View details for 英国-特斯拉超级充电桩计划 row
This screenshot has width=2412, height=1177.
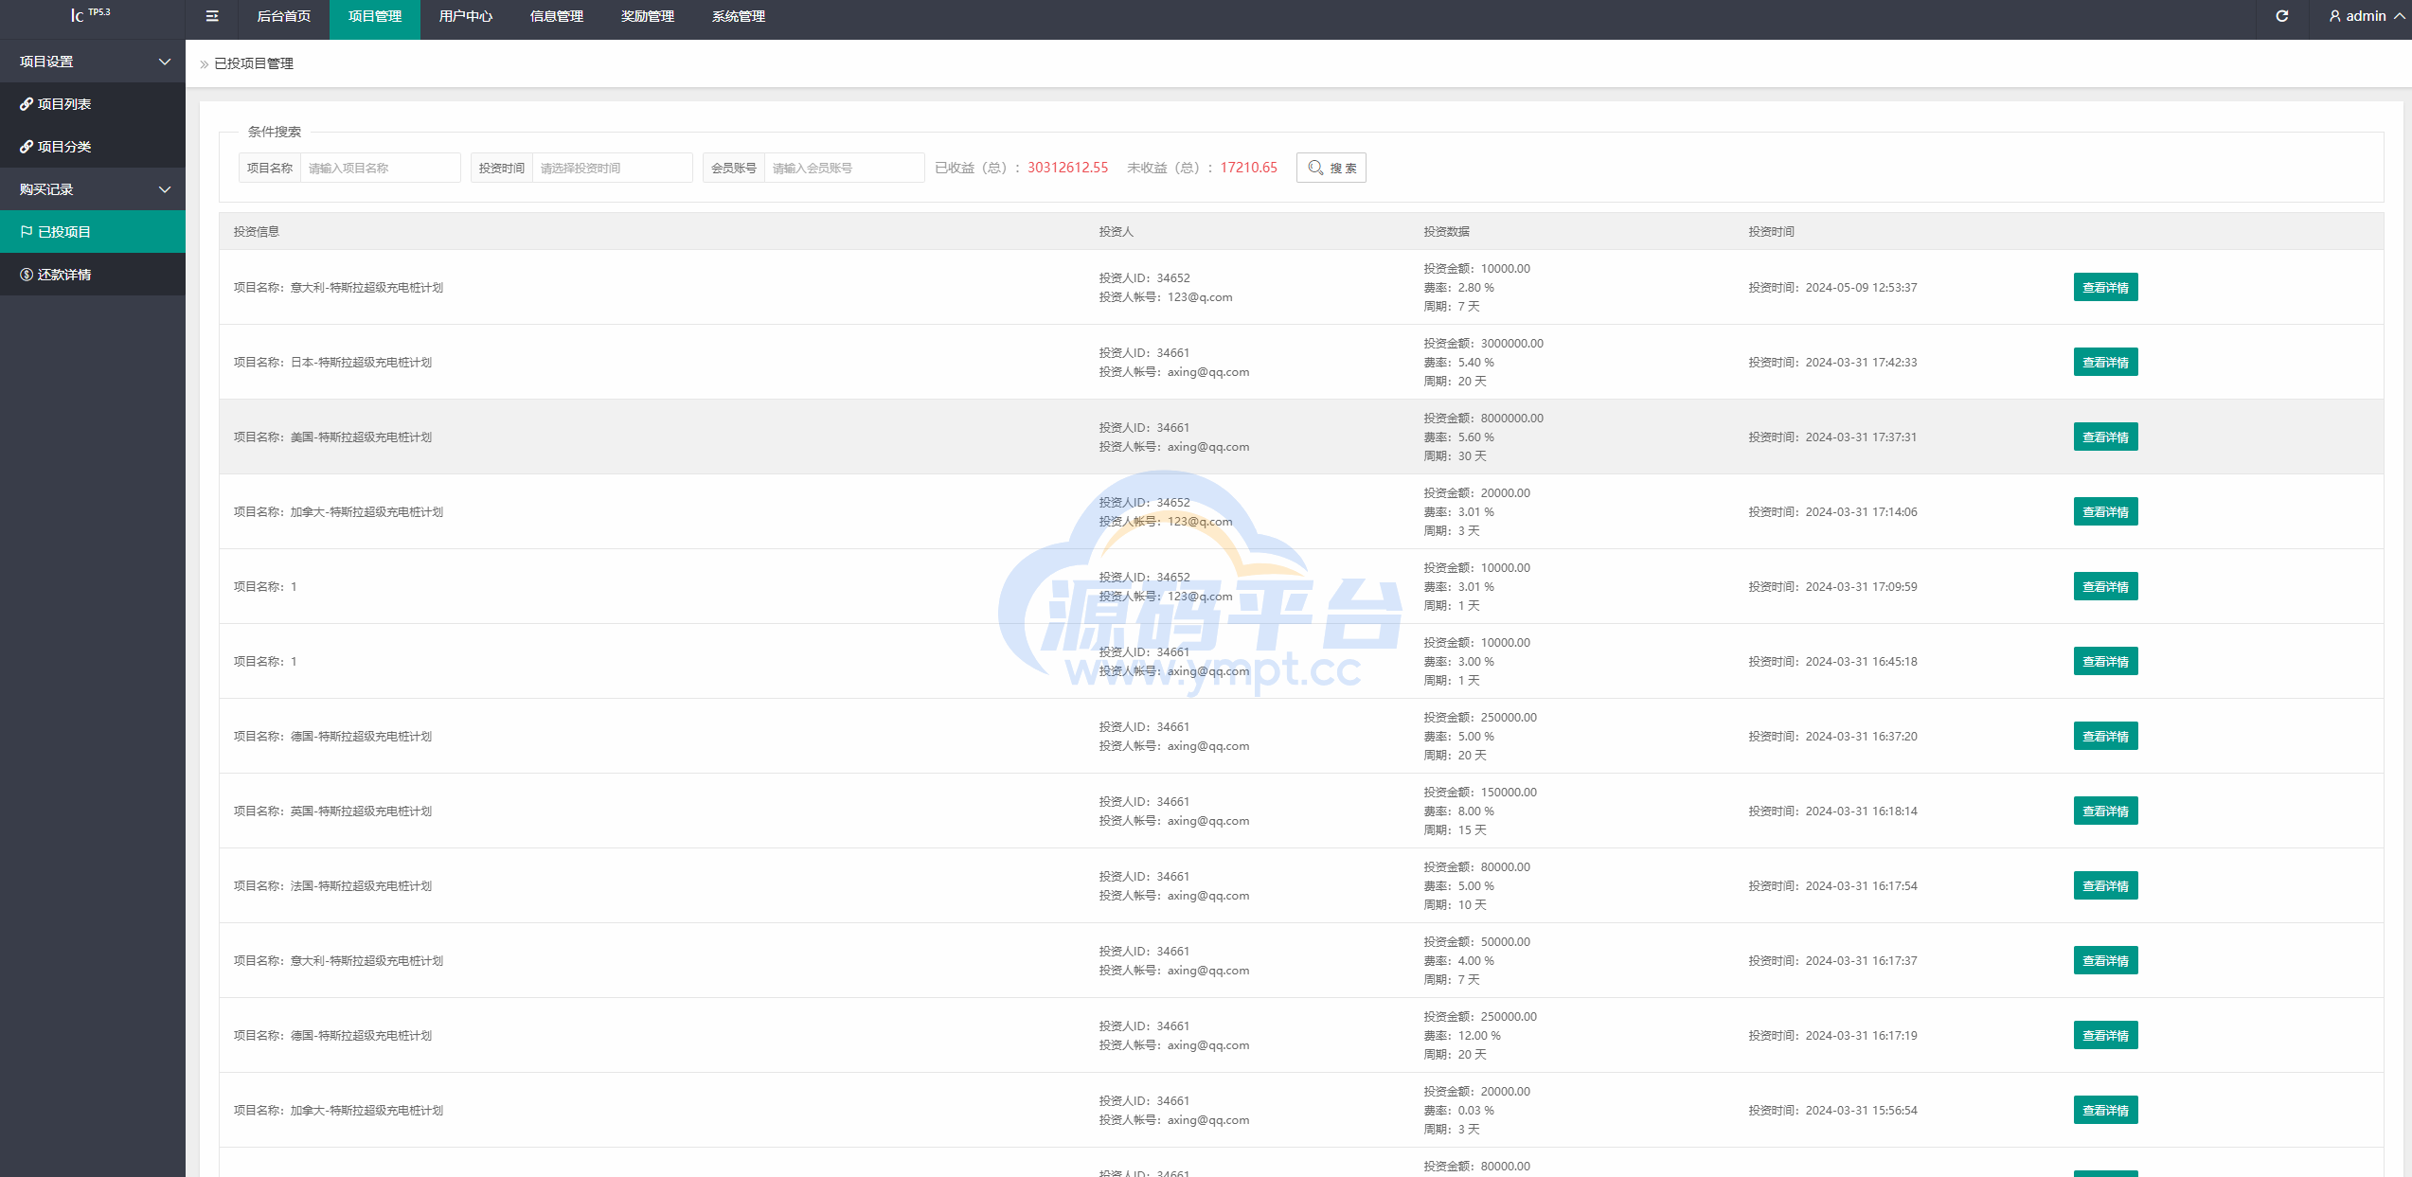point(2105,811)
